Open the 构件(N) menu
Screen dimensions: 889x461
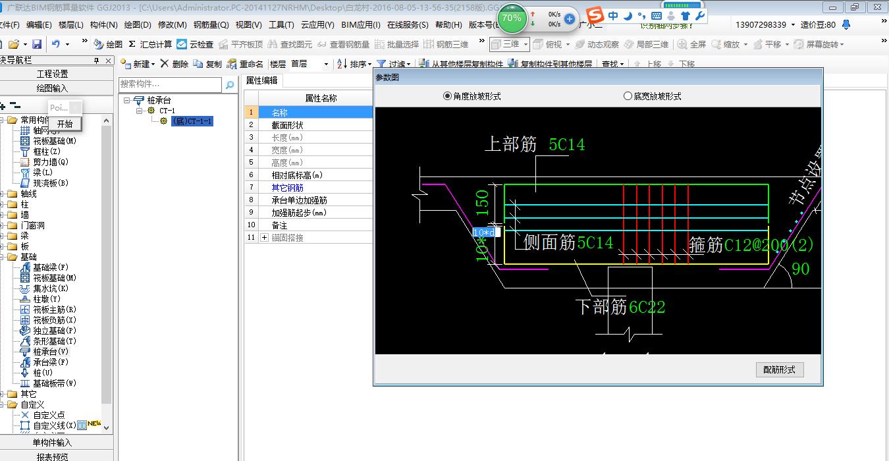tap(103, 24)
